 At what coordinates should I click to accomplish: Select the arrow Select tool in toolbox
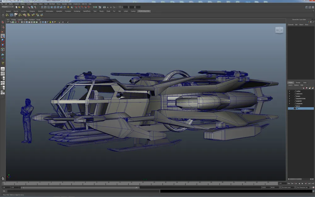pyautogui.click(x=3, y=22)
